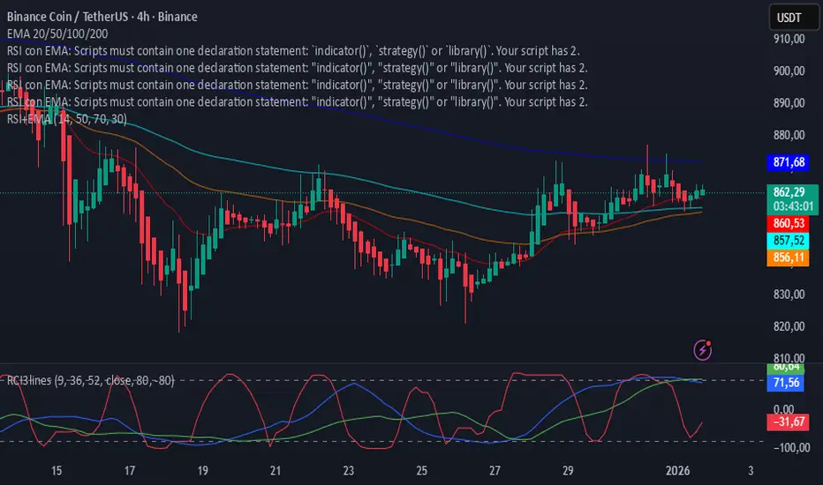Click the 910,00 price scale value
Image resolution: width=823 pixels, height=485 pixels.
point(789,39)
